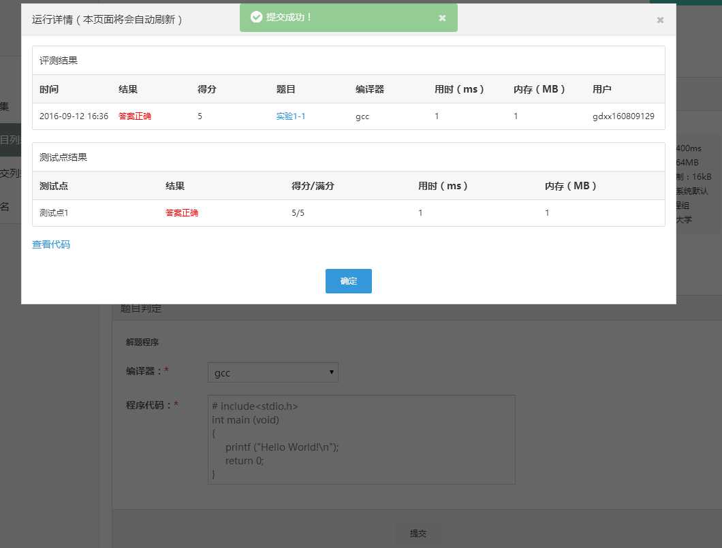Open the gcc compiler dropdown

(x=273, y=372)
